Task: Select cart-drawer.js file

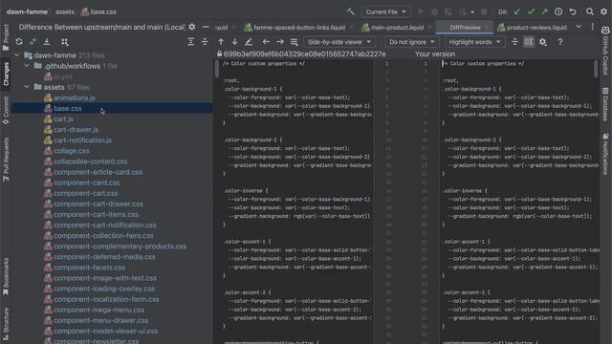Action: pyautogui.click(x=76, y=130)
